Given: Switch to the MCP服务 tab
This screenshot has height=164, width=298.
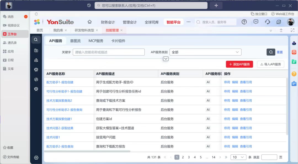Looking at the screenshot, I should coord(95,40).
